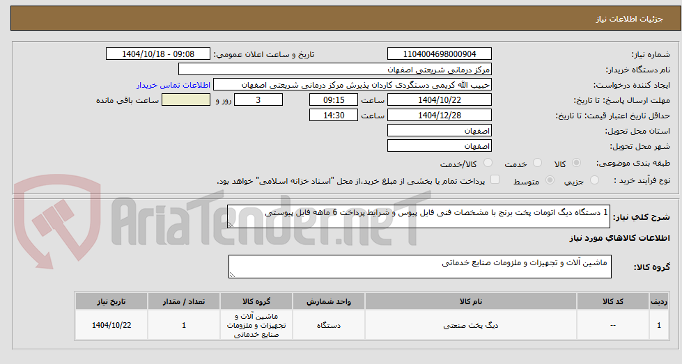Viewport: 682px width, 364px height.
Task: Click the شماره نیاز field 1104004698000904
Action: click(440, 54)
